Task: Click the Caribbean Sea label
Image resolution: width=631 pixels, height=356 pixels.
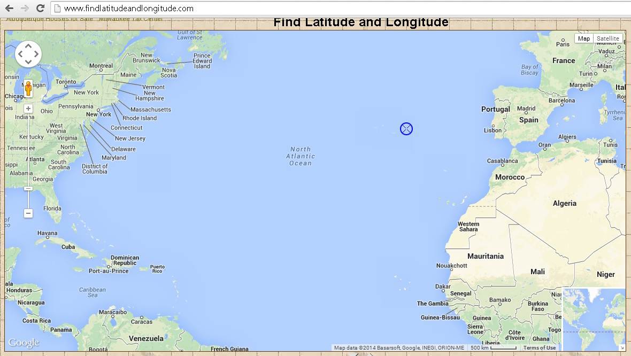Action: 93,292
